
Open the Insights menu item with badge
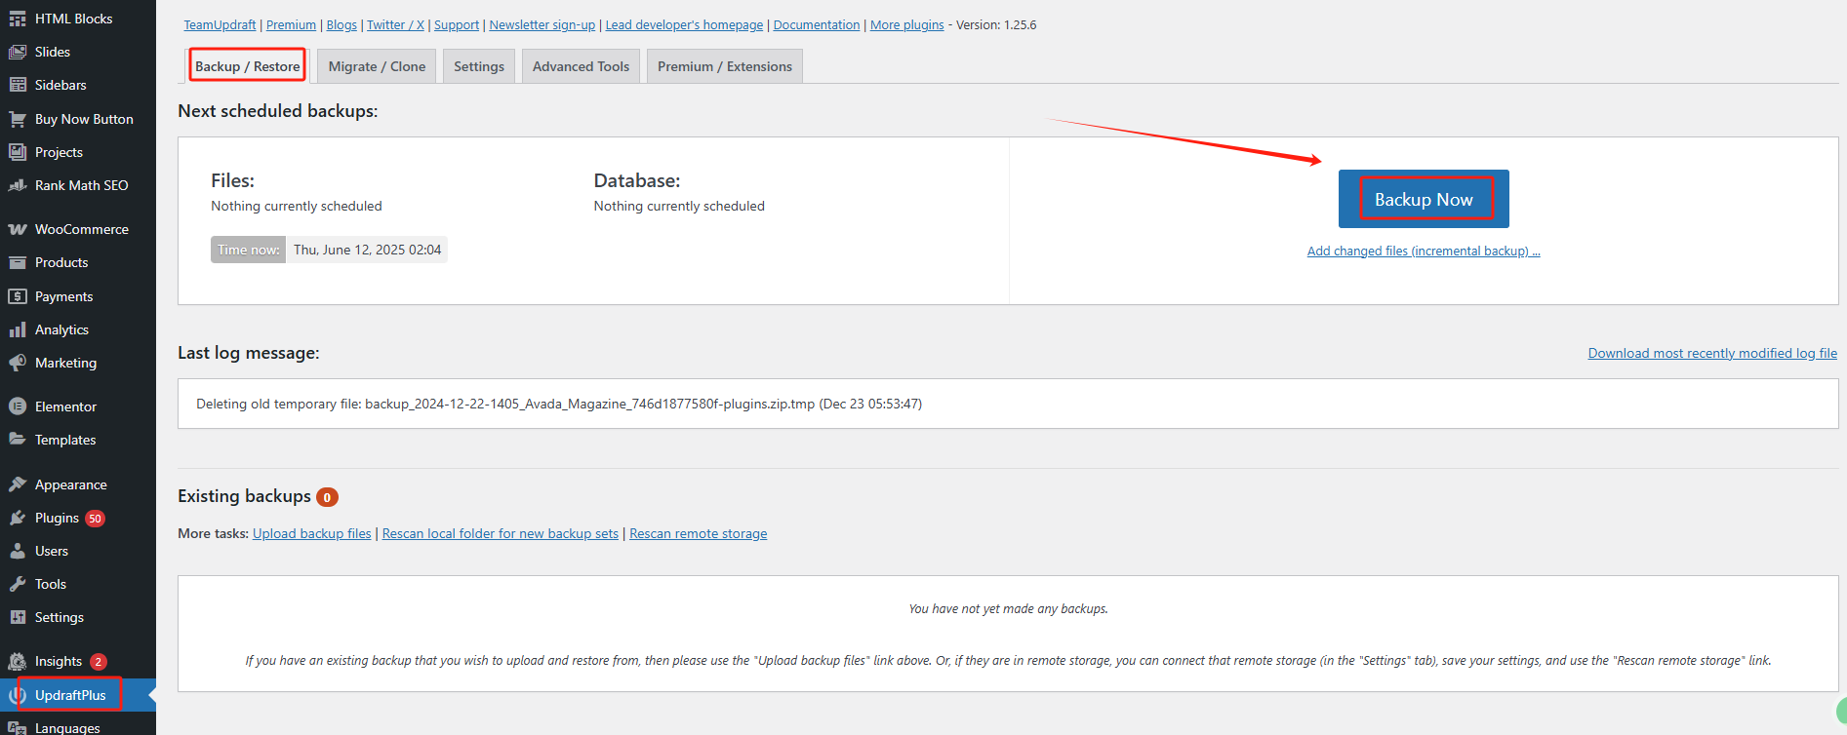pos(59,661)
